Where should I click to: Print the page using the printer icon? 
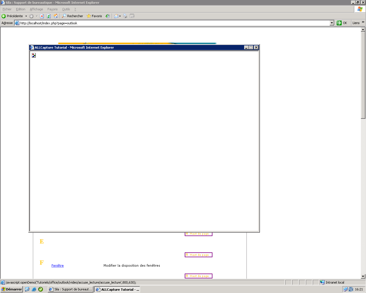125,16
